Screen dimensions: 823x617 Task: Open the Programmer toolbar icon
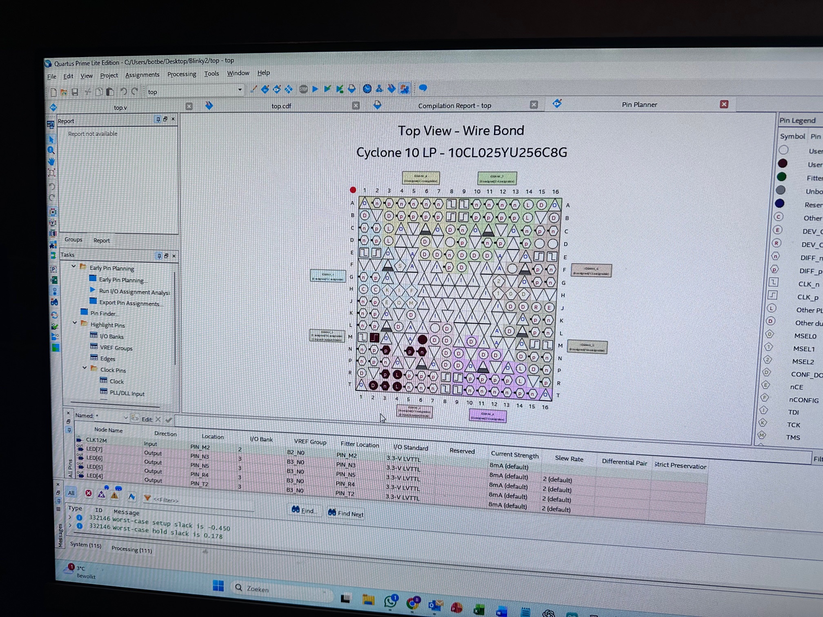[391, 88]
